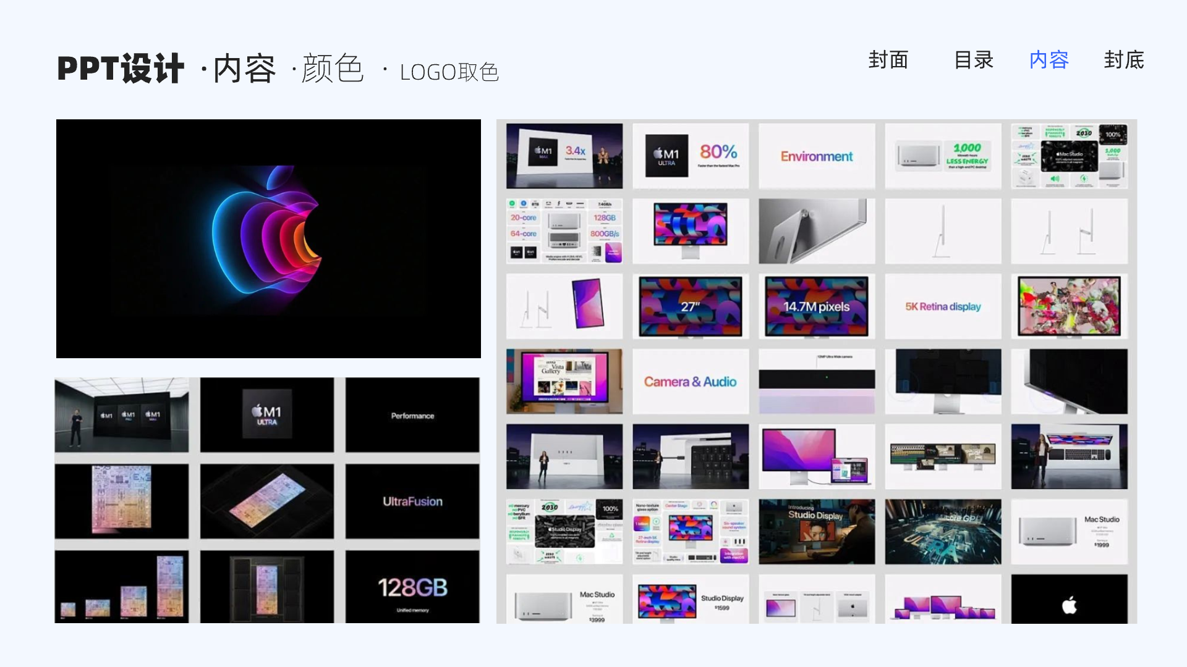The width and height of the screenshot is (1187, 667).
Task: Select the Studio Display with MacBook thumbnail
Action: pyautogui.click(x=817, y=456)
